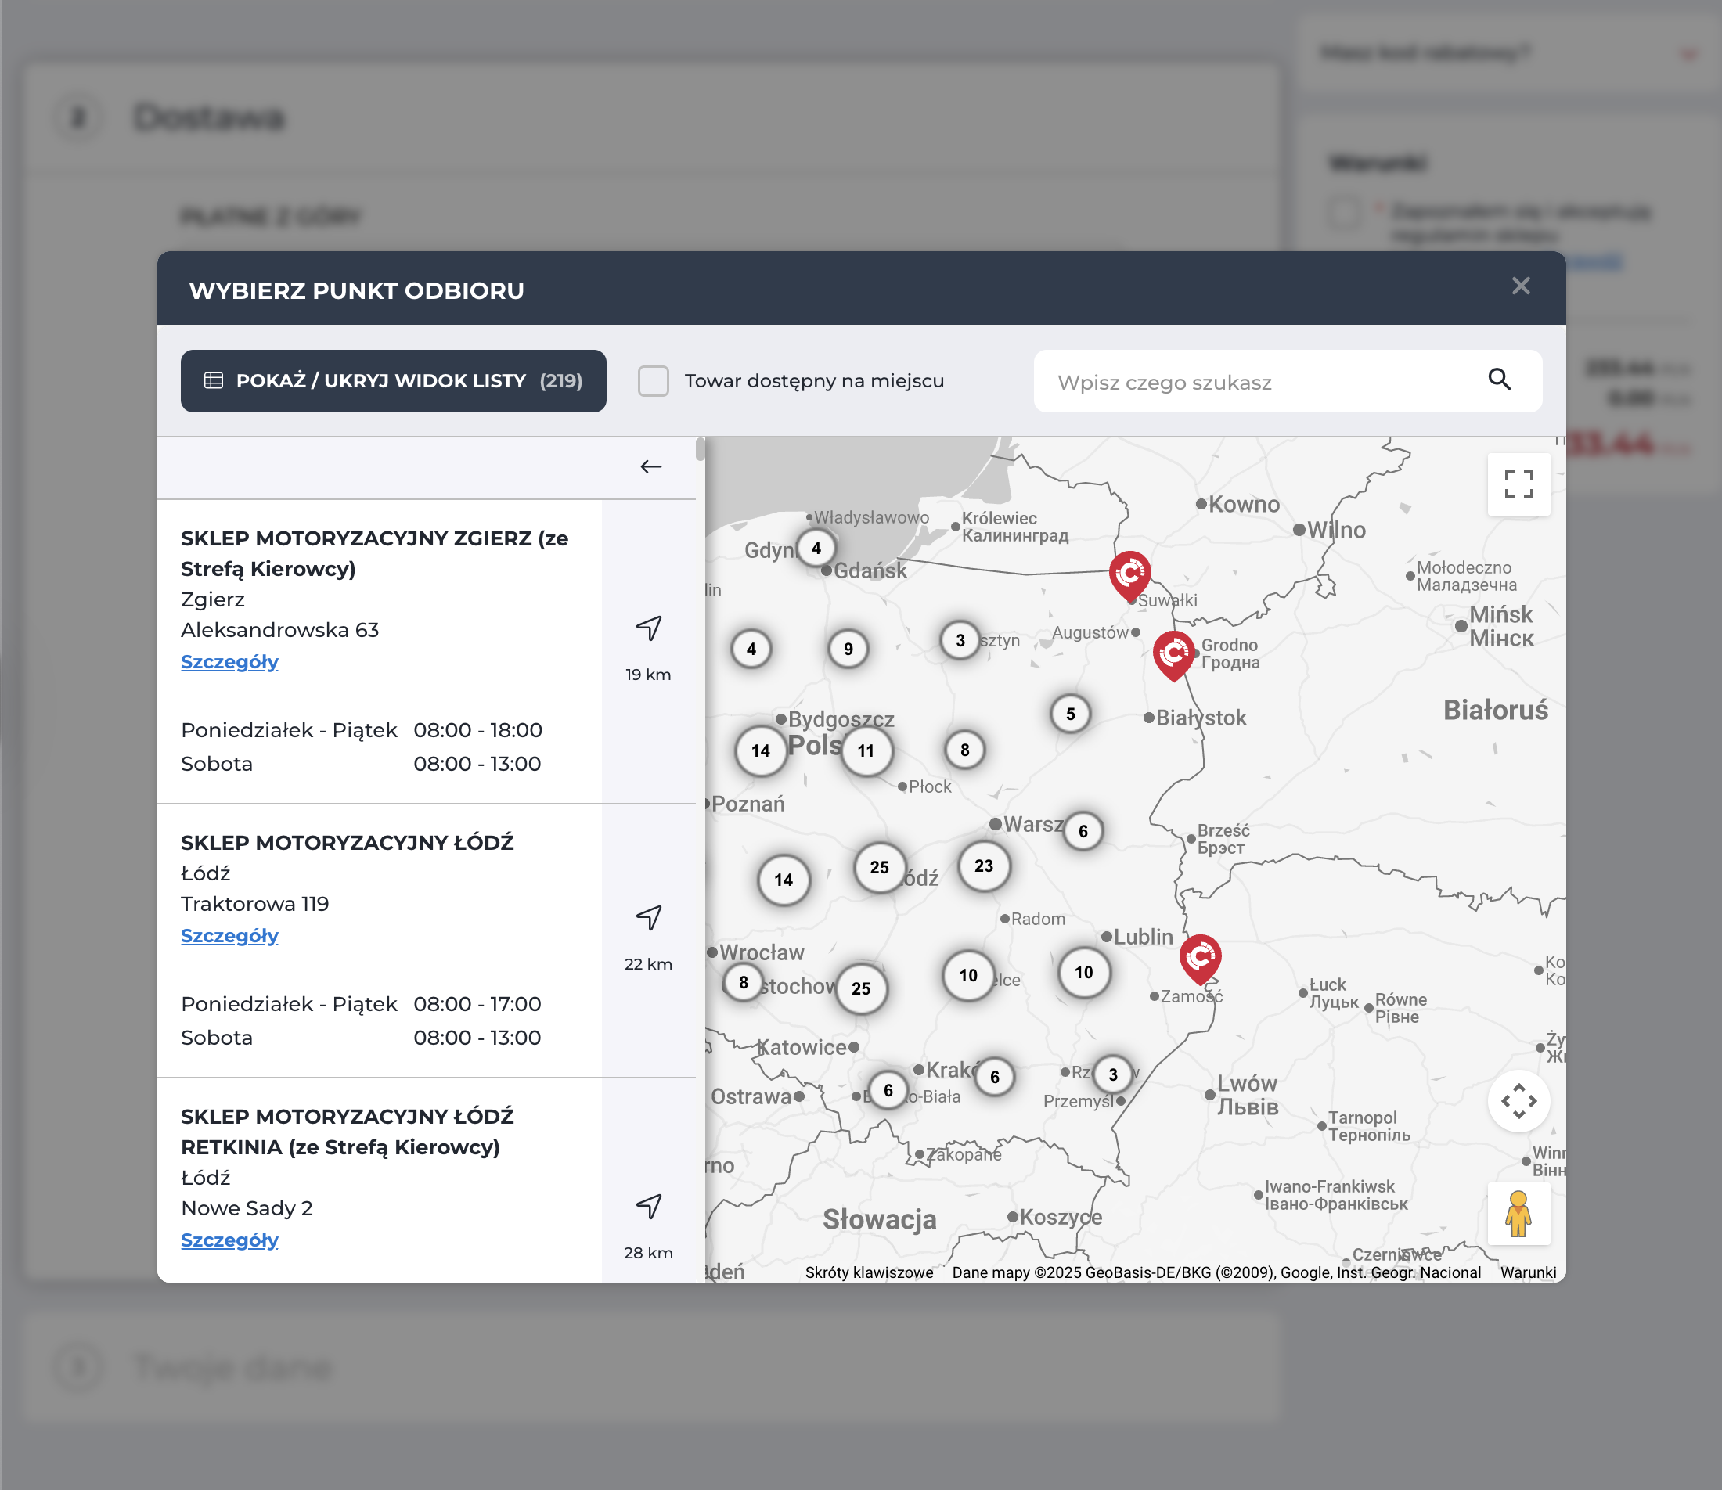Navigate to Łódź Traktorowa store, 22 km arrow
1722x1490 pixels.
[649, 918]
